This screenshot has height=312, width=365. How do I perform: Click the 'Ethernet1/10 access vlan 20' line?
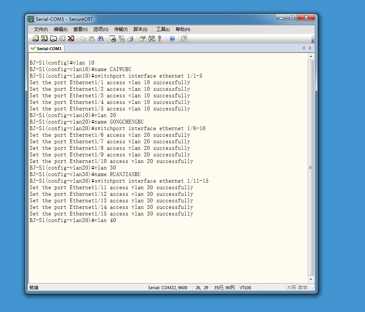[111, 161]
